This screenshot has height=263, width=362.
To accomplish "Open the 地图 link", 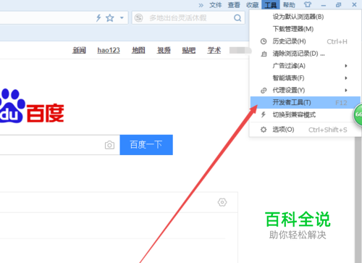I will 138,50.
